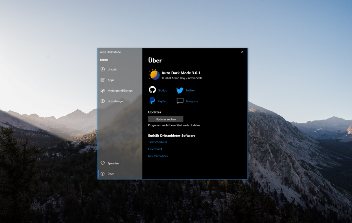Open the Apps list icon in sidebar
The image size is (352, 223).
point(103,80)
